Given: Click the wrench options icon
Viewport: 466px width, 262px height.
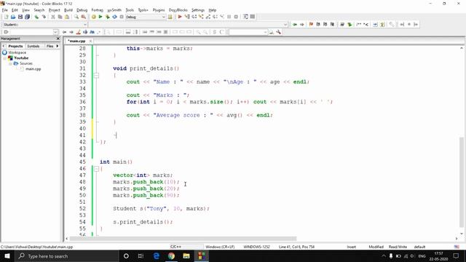Looking at the screenshot, I should 278,32.
